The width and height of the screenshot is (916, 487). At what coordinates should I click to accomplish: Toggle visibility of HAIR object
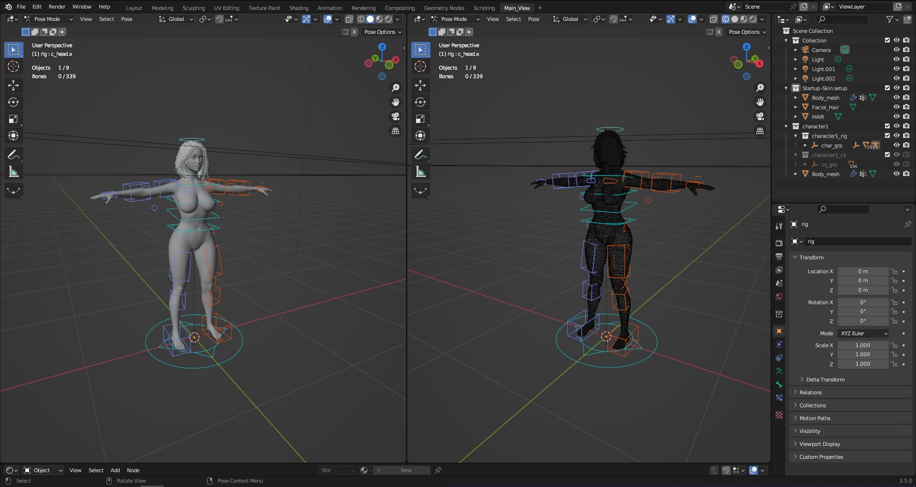point(896,116)
